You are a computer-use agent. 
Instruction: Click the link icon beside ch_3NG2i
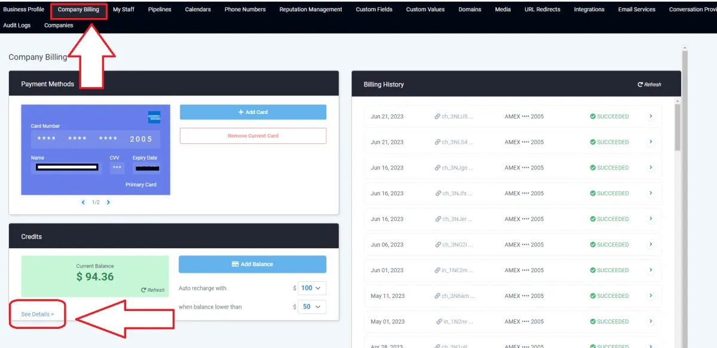click(437, 245)
